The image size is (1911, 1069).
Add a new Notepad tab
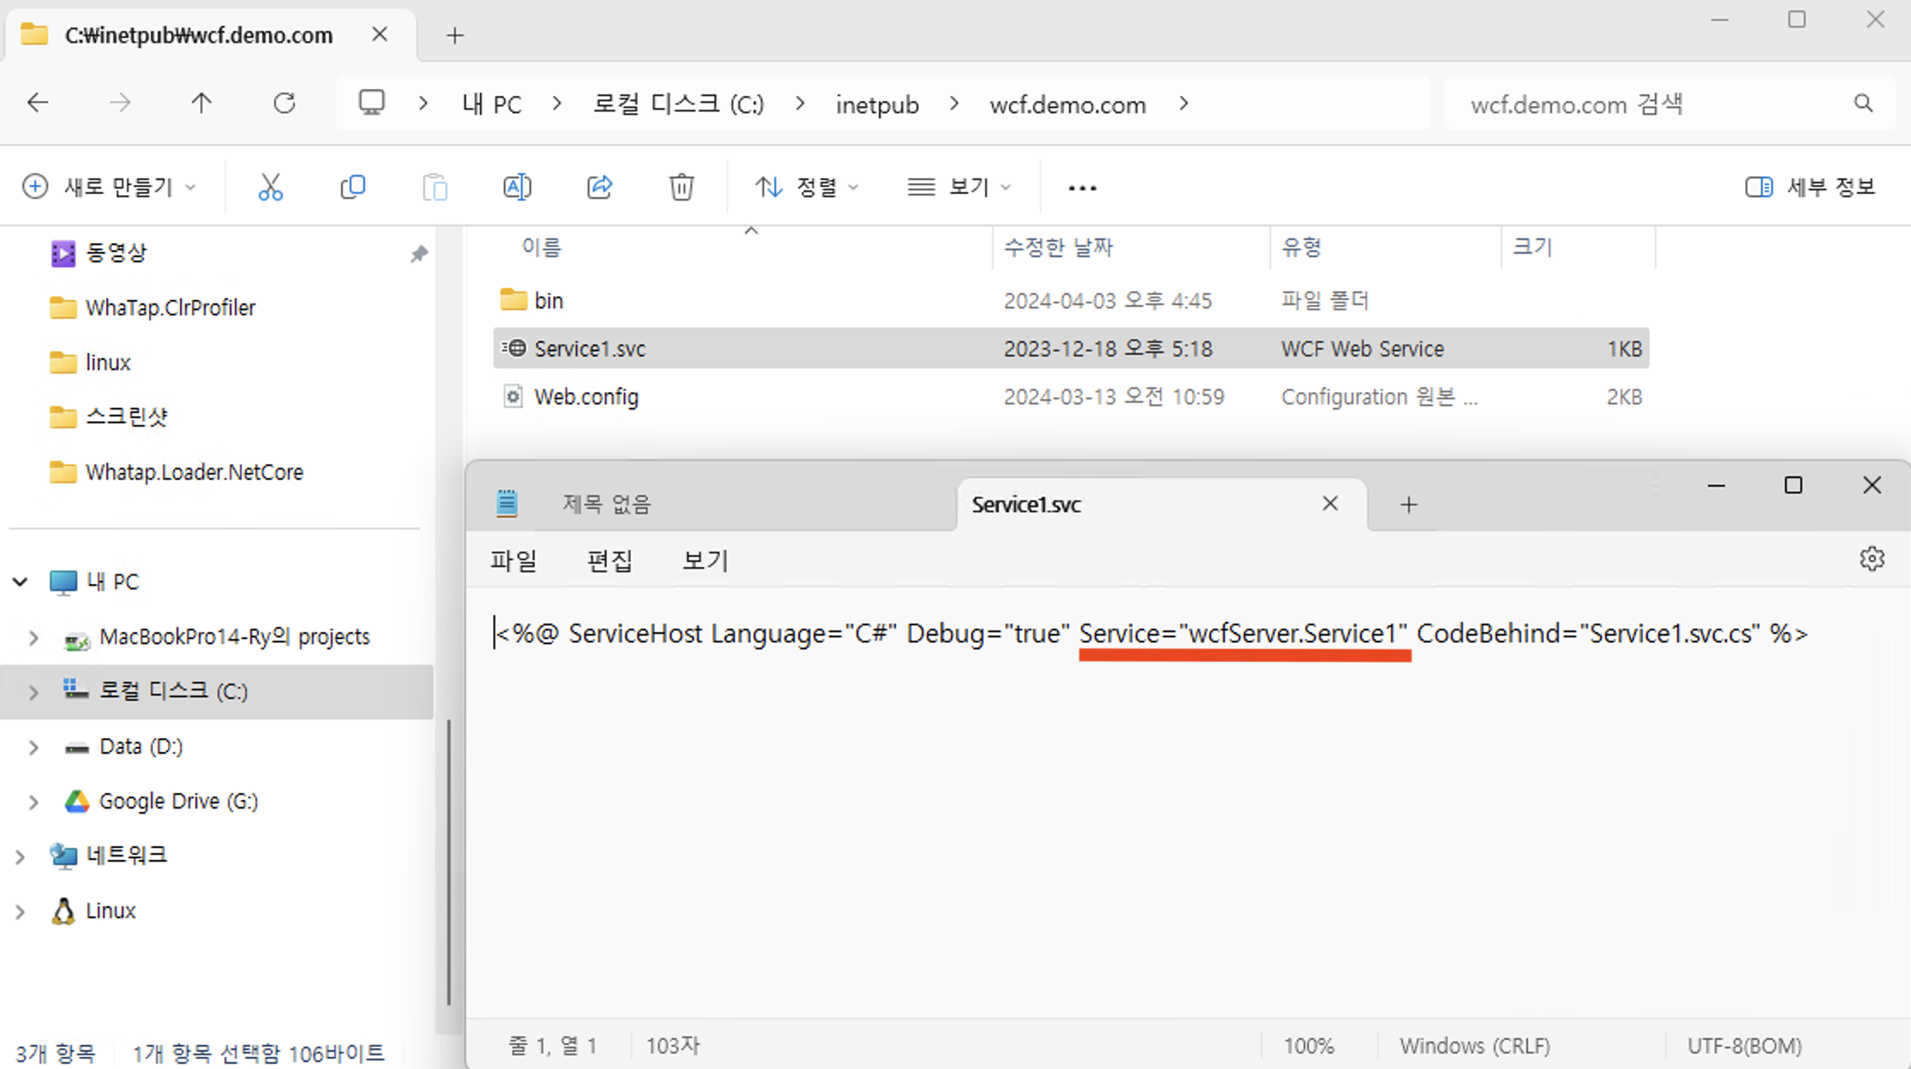coord(1409,505)
